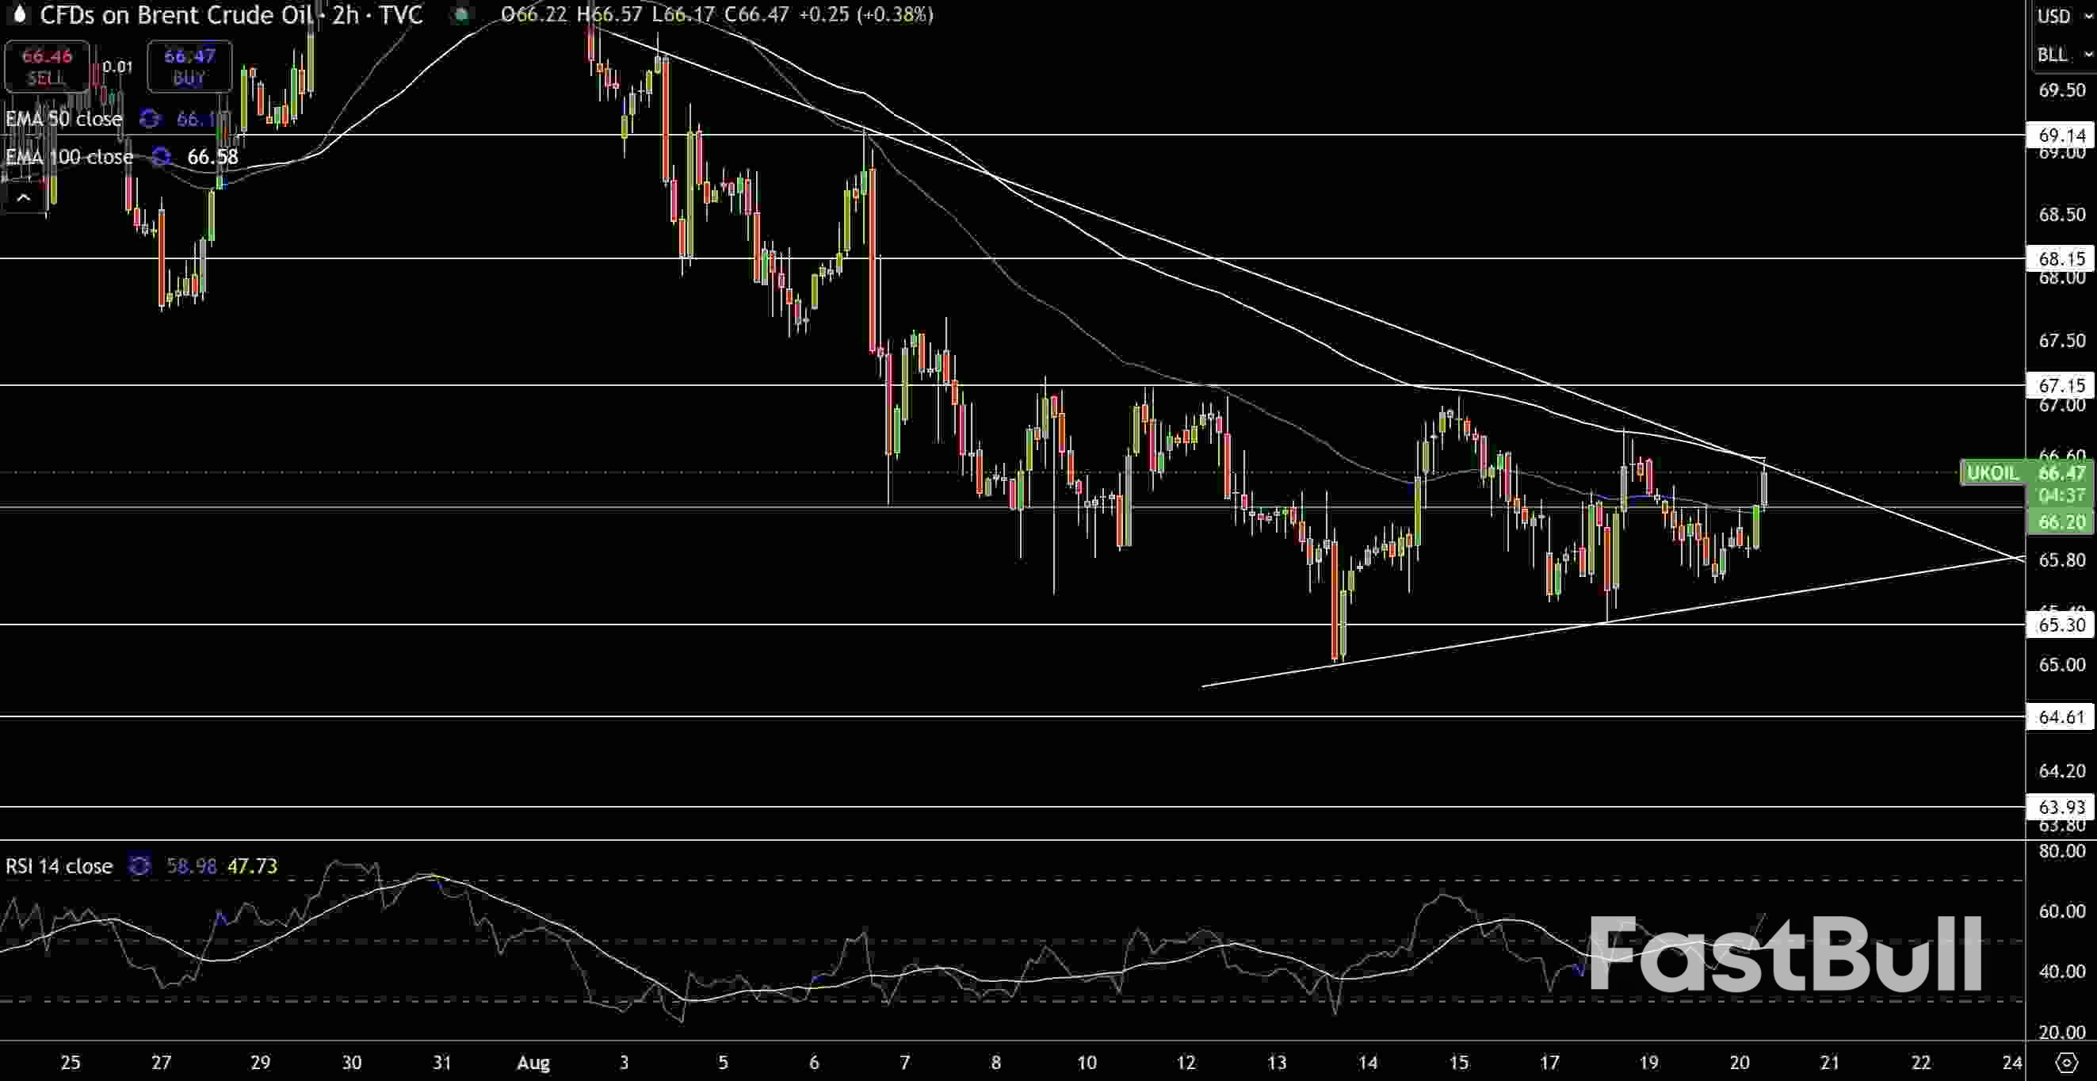Toggle the RSI 14 pane visibility
Screen dimensions: 2097x1081
pos(59,865)
